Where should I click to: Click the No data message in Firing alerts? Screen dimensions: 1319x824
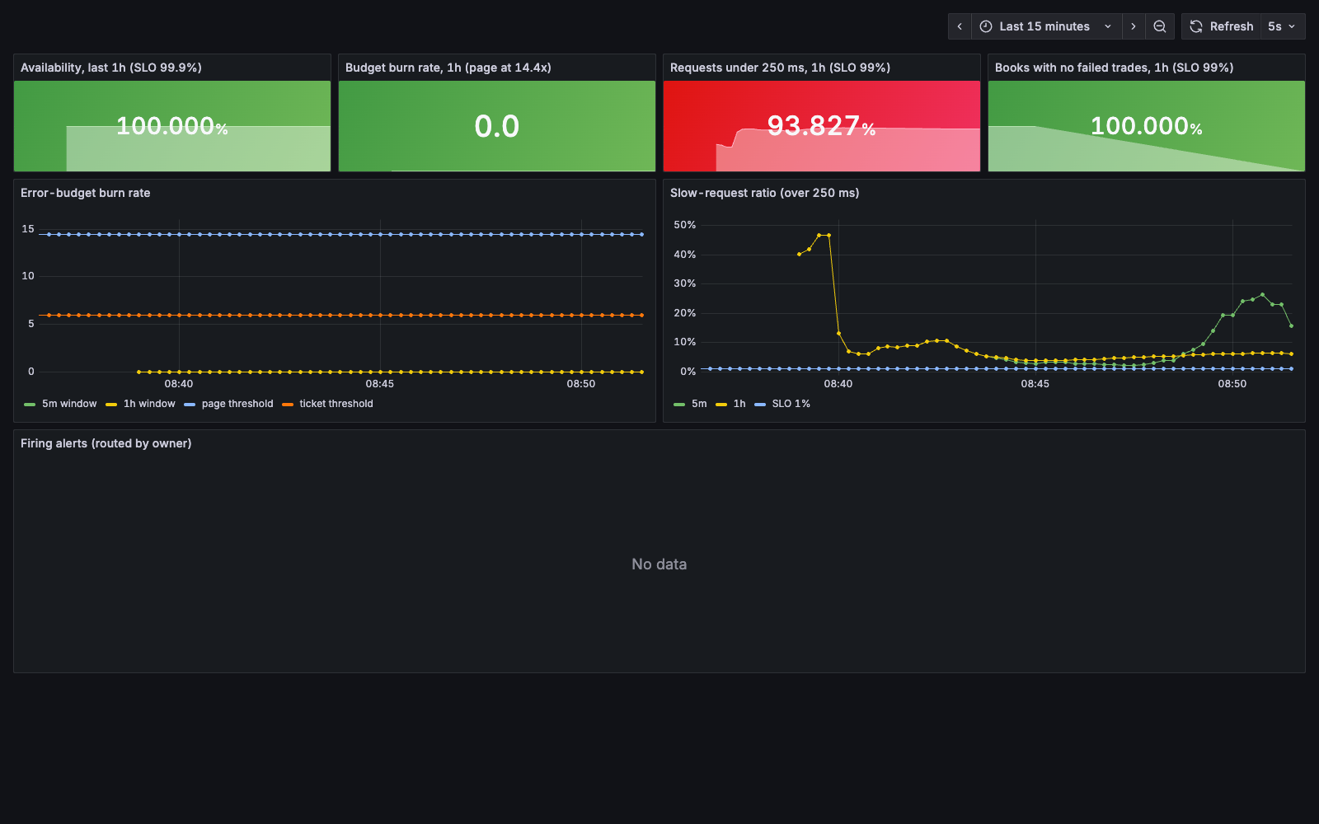pyautogui.click(x=659, y=564)
